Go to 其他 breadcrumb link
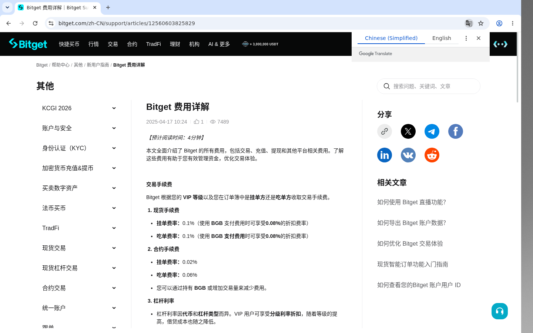 pos(78,65)
